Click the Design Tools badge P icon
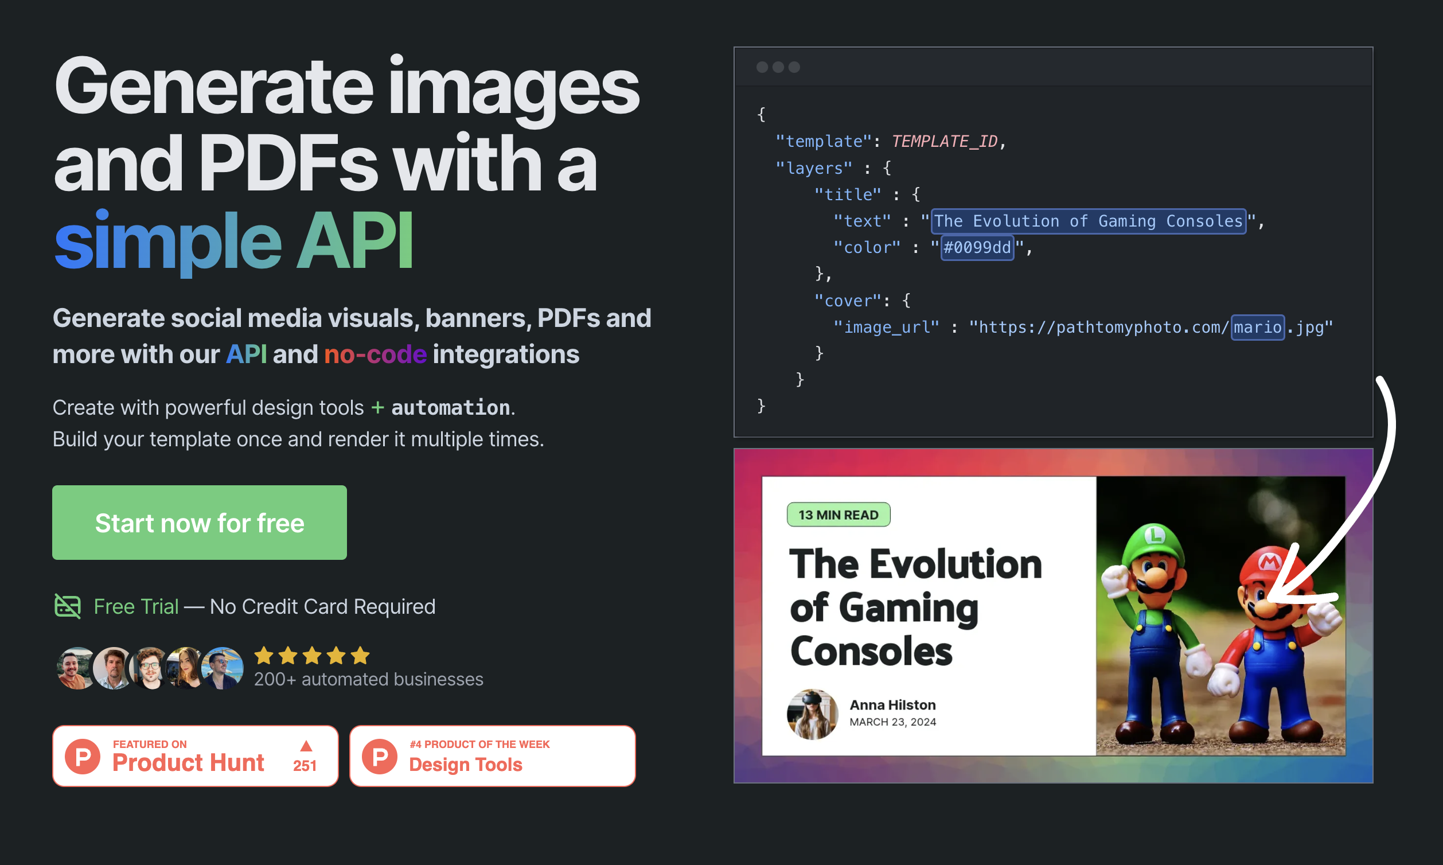The height and width of the screenshot is (865, 1443). click(380, 757)
